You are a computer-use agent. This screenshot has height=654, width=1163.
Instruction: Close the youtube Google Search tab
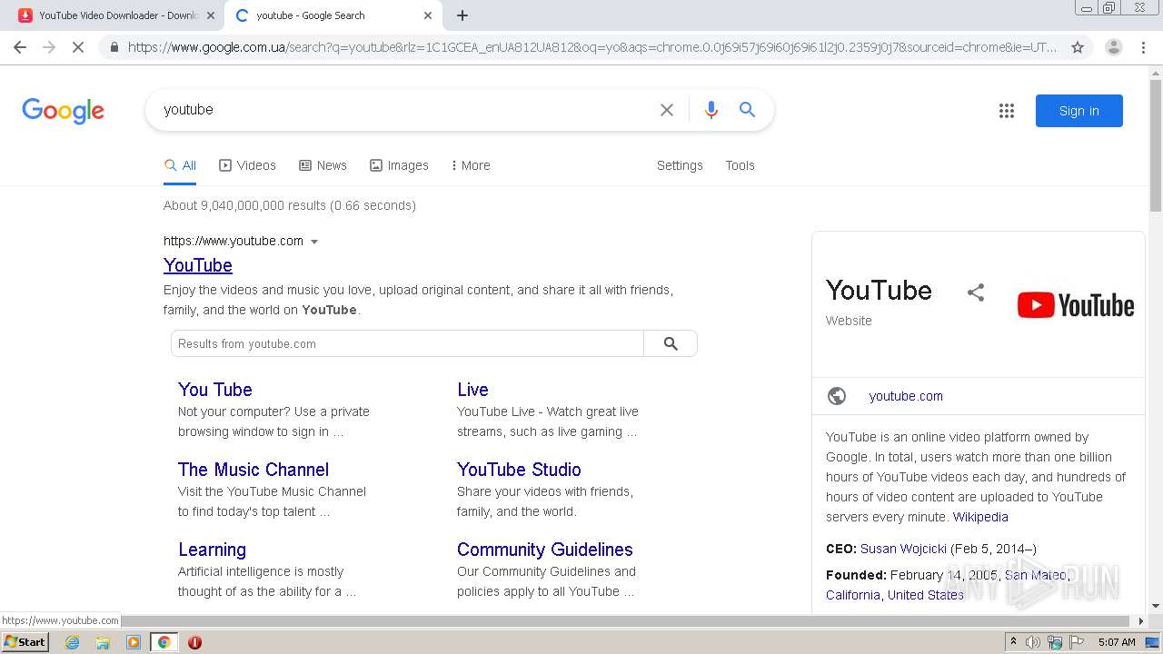(428, 15)
